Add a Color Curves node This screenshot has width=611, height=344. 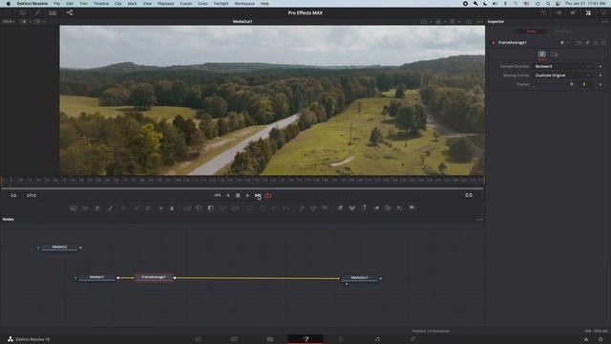tap(136, 208)
